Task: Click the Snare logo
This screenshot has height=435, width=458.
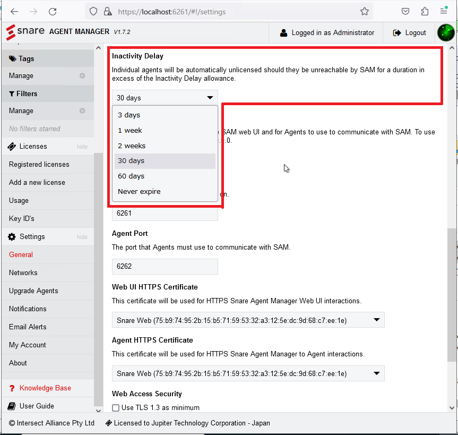Action: click(x=25, y=32)
